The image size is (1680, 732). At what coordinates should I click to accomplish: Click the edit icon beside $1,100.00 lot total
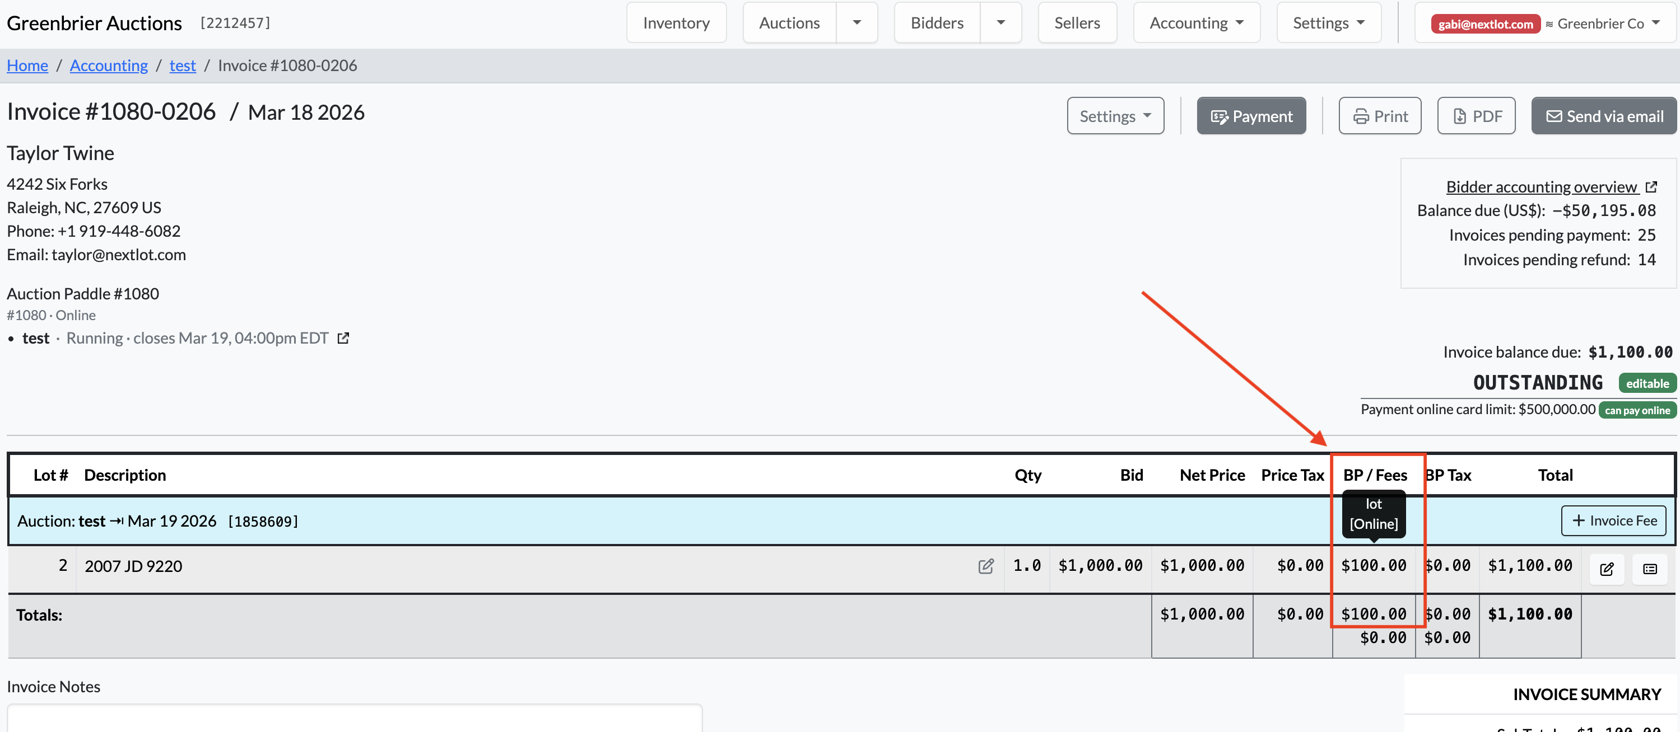1606,569
